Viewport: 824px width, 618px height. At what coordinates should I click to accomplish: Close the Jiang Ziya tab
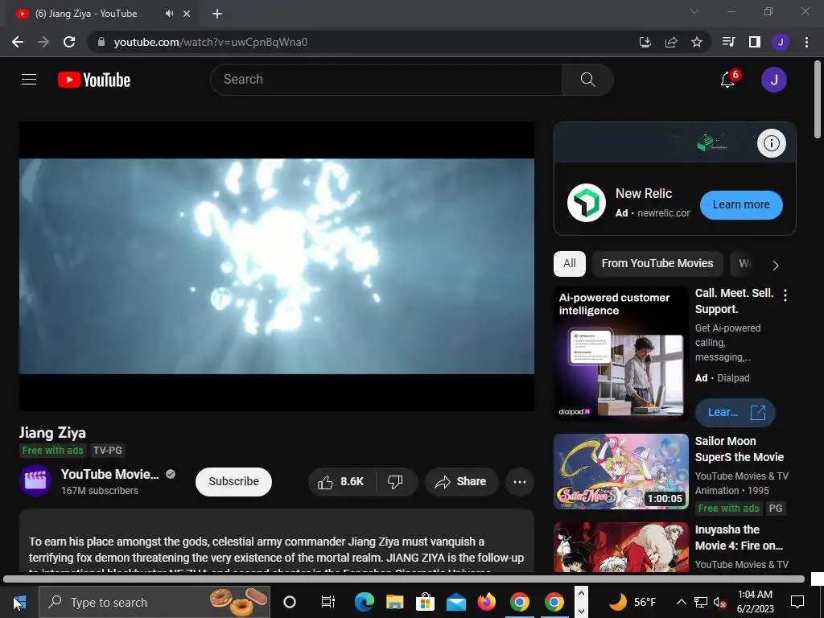187,14
